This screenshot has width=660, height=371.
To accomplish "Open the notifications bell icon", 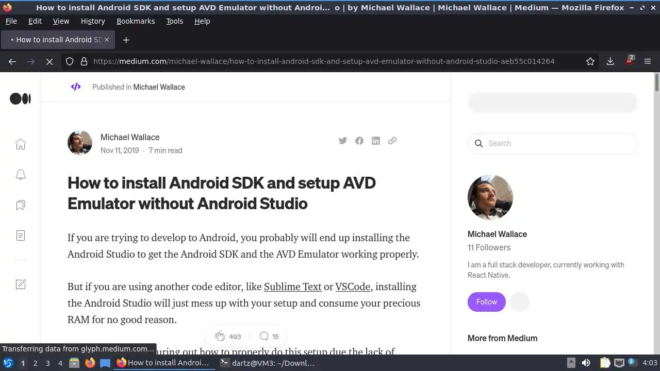I will pyautogui.click(x=21, y=175).
